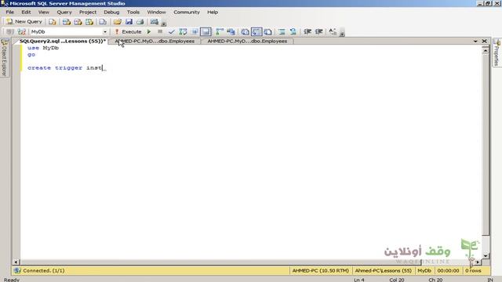Toggle IntelliSense Enabled
502x282 pixels.
point(206,31)
